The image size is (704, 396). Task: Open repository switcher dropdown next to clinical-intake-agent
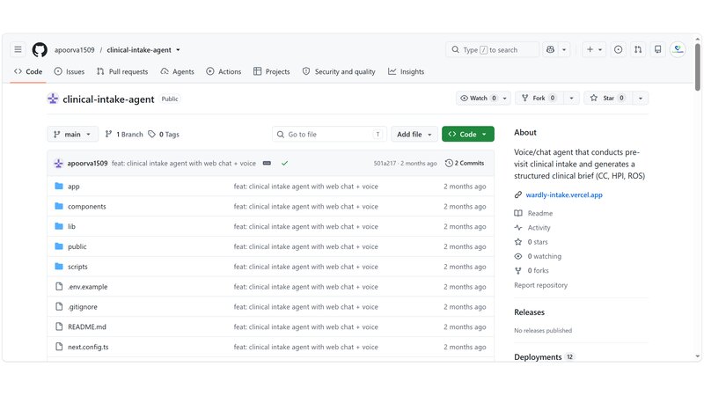(x=179, y=50)
